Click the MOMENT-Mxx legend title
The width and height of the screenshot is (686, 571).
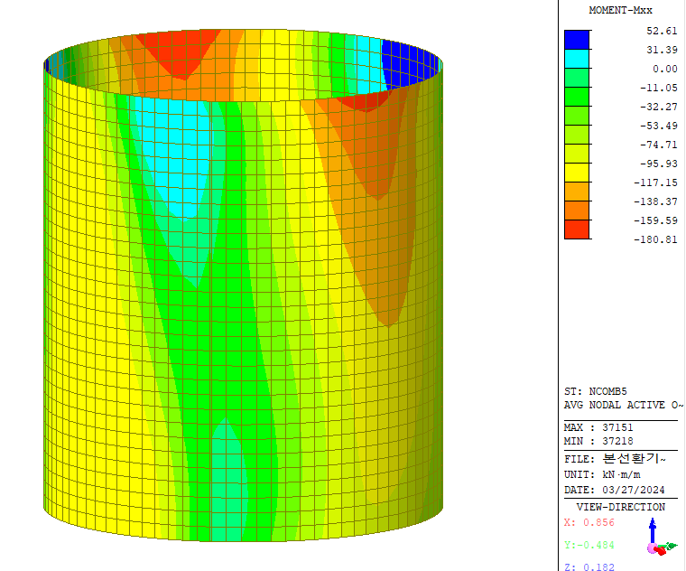tap(620, 10)
